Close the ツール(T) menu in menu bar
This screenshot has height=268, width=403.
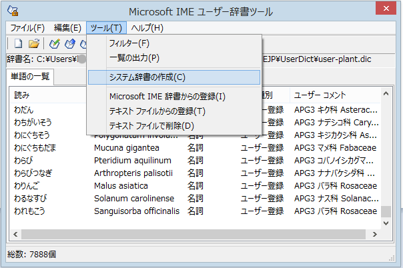tap(106, 28)
